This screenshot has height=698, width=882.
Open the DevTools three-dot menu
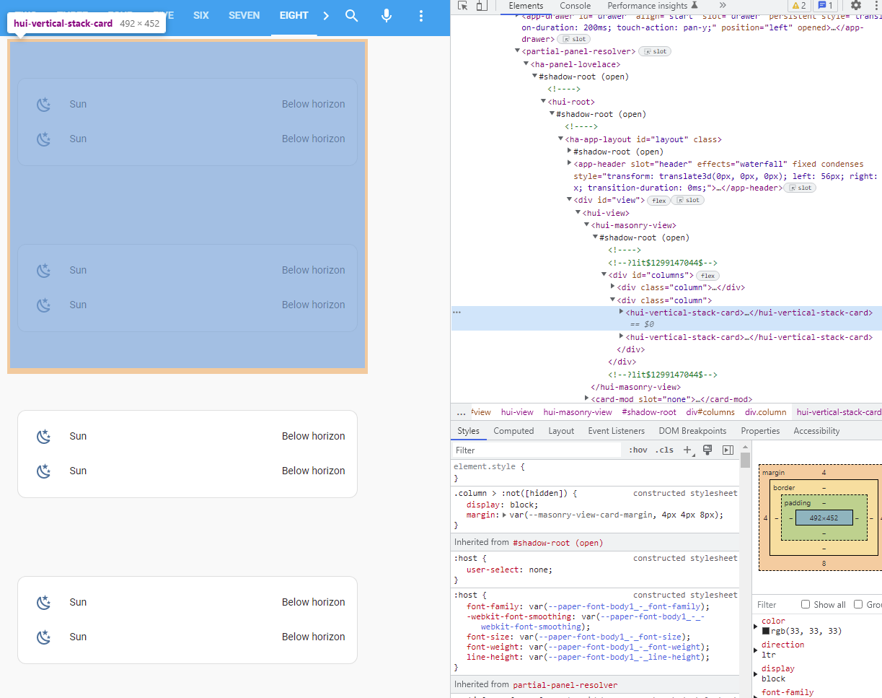(x=876, y=5)
